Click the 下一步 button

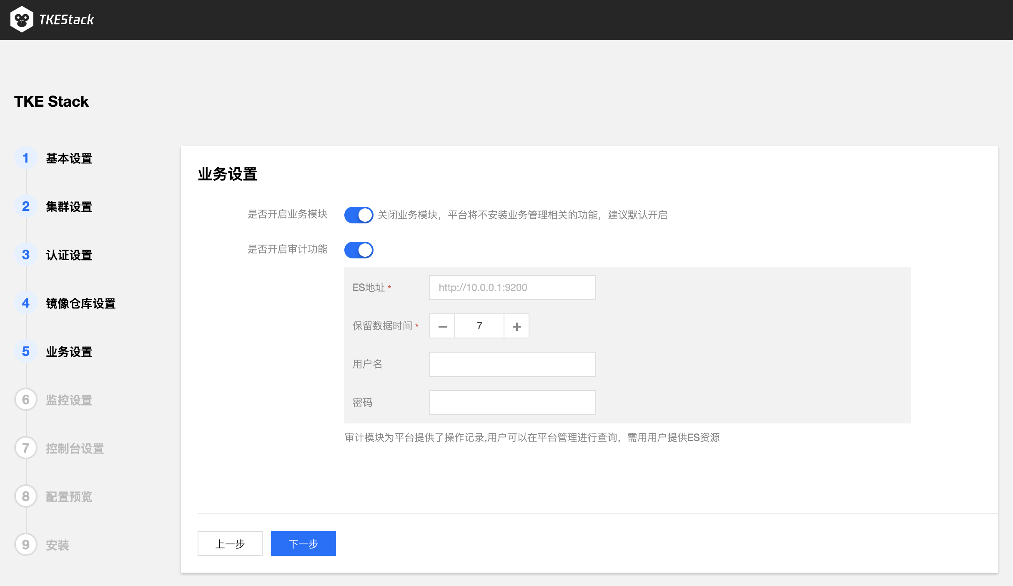[x=303, y=543]
